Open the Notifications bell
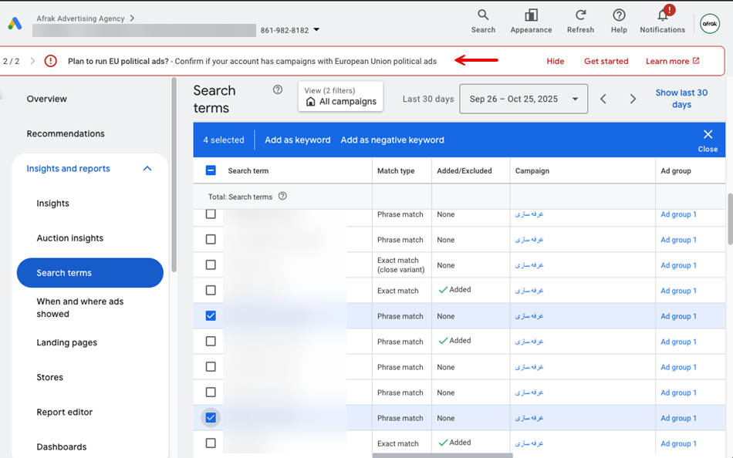This screenshot has width=733, height=458. (662, 15)
